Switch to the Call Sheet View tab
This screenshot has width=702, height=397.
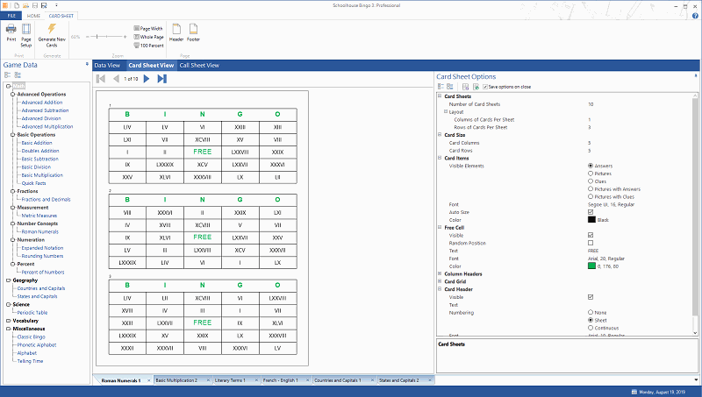(199, 65)
